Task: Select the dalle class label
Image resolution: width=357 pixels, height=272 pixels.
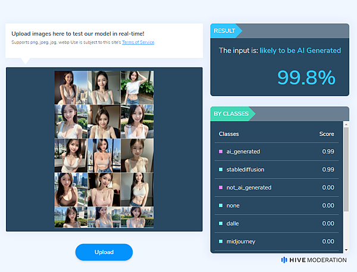Action: [233, 224]
